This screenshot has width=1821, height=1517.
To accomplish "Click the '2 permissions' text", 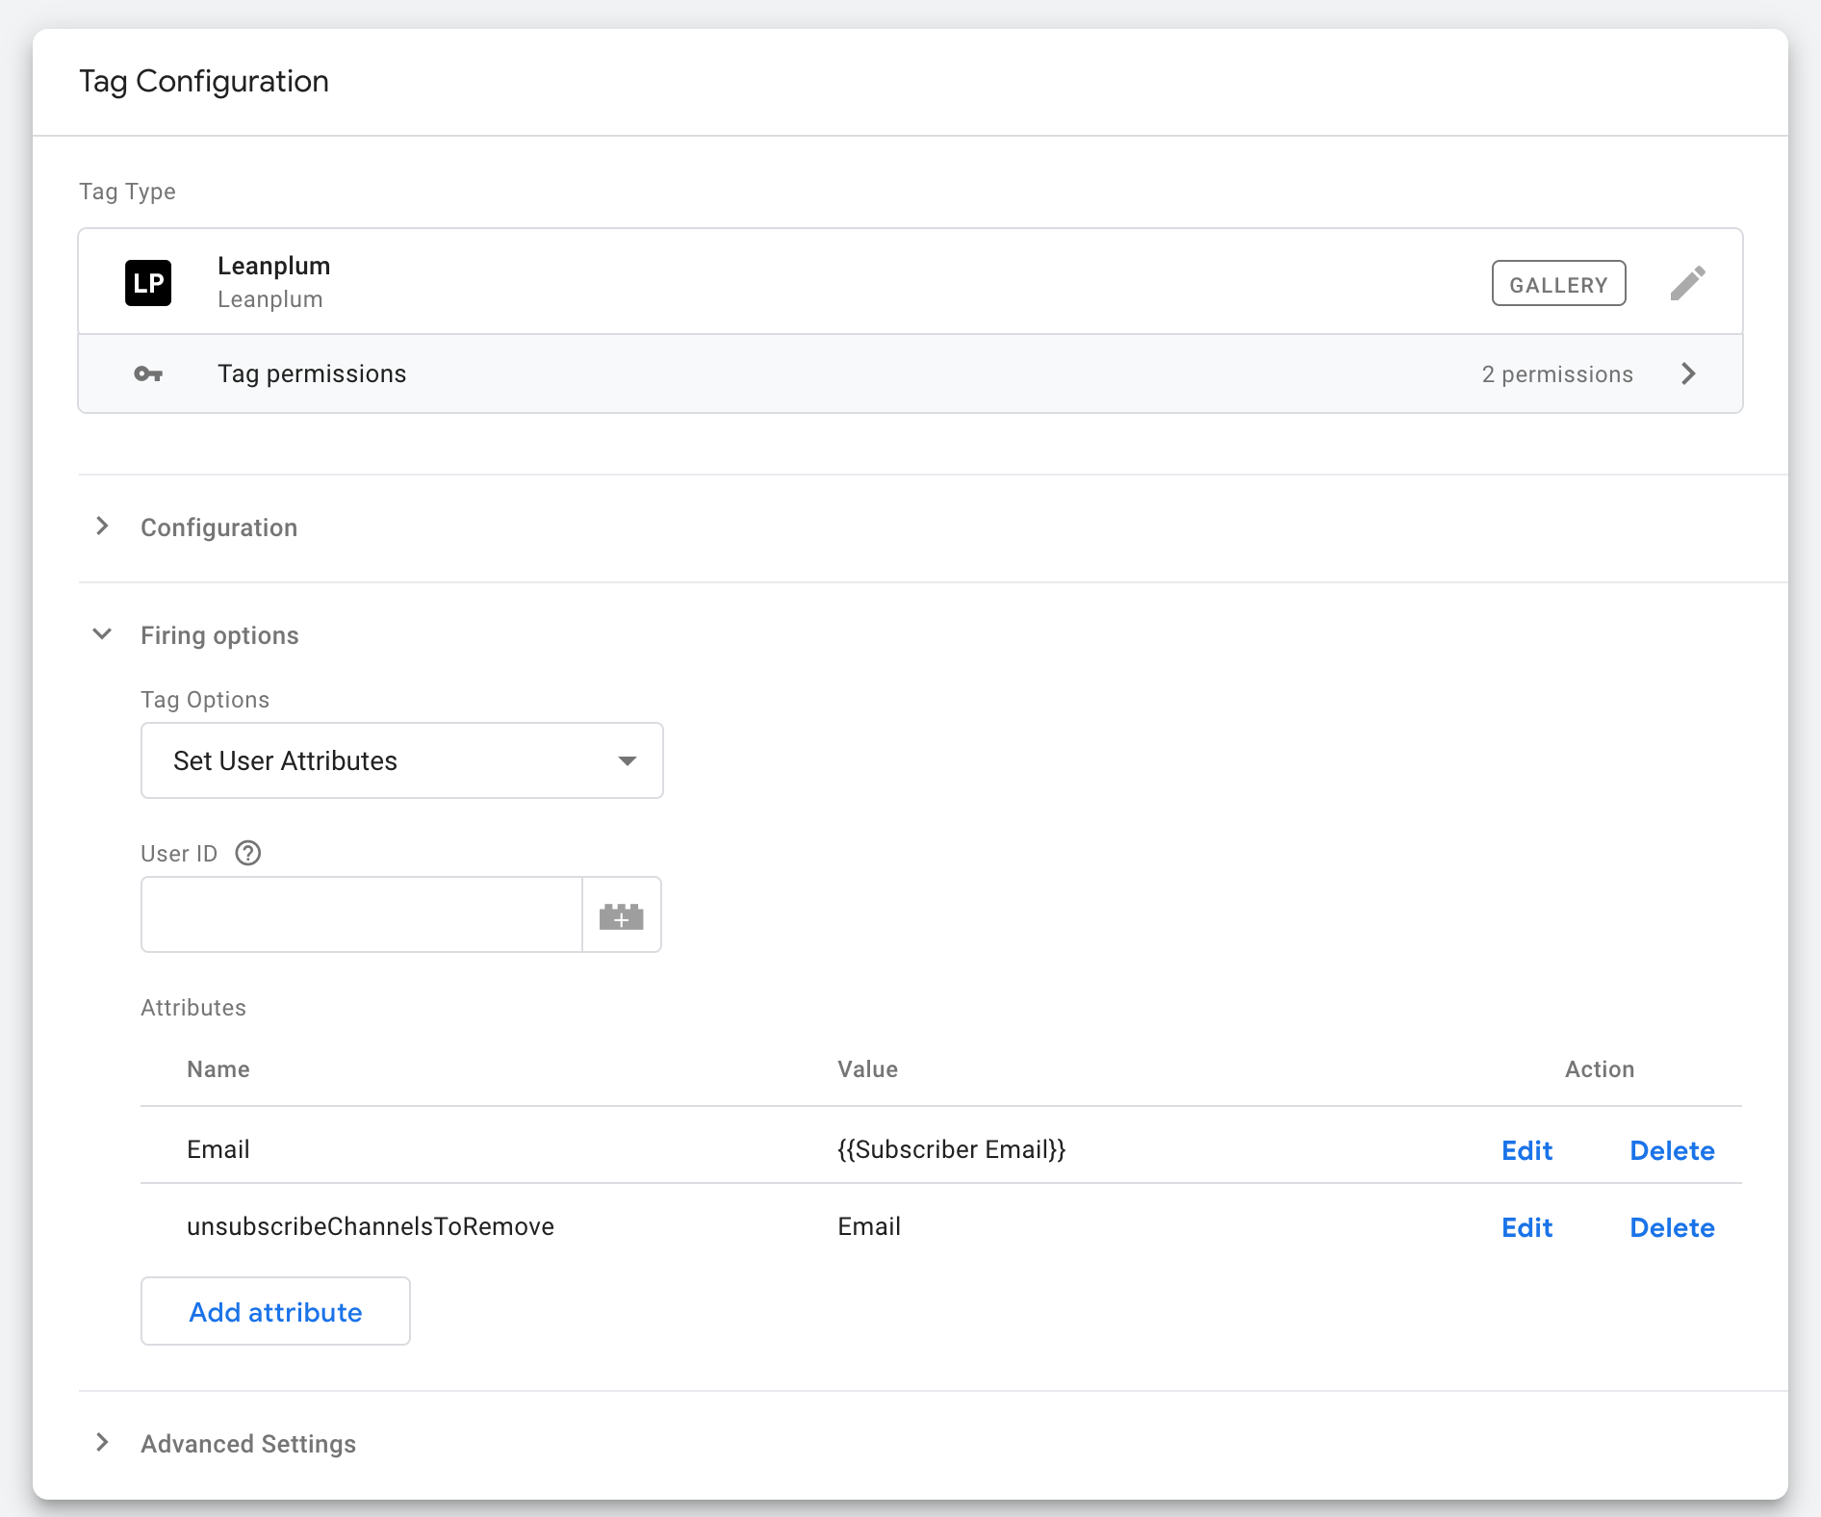I will [1557, 374].
